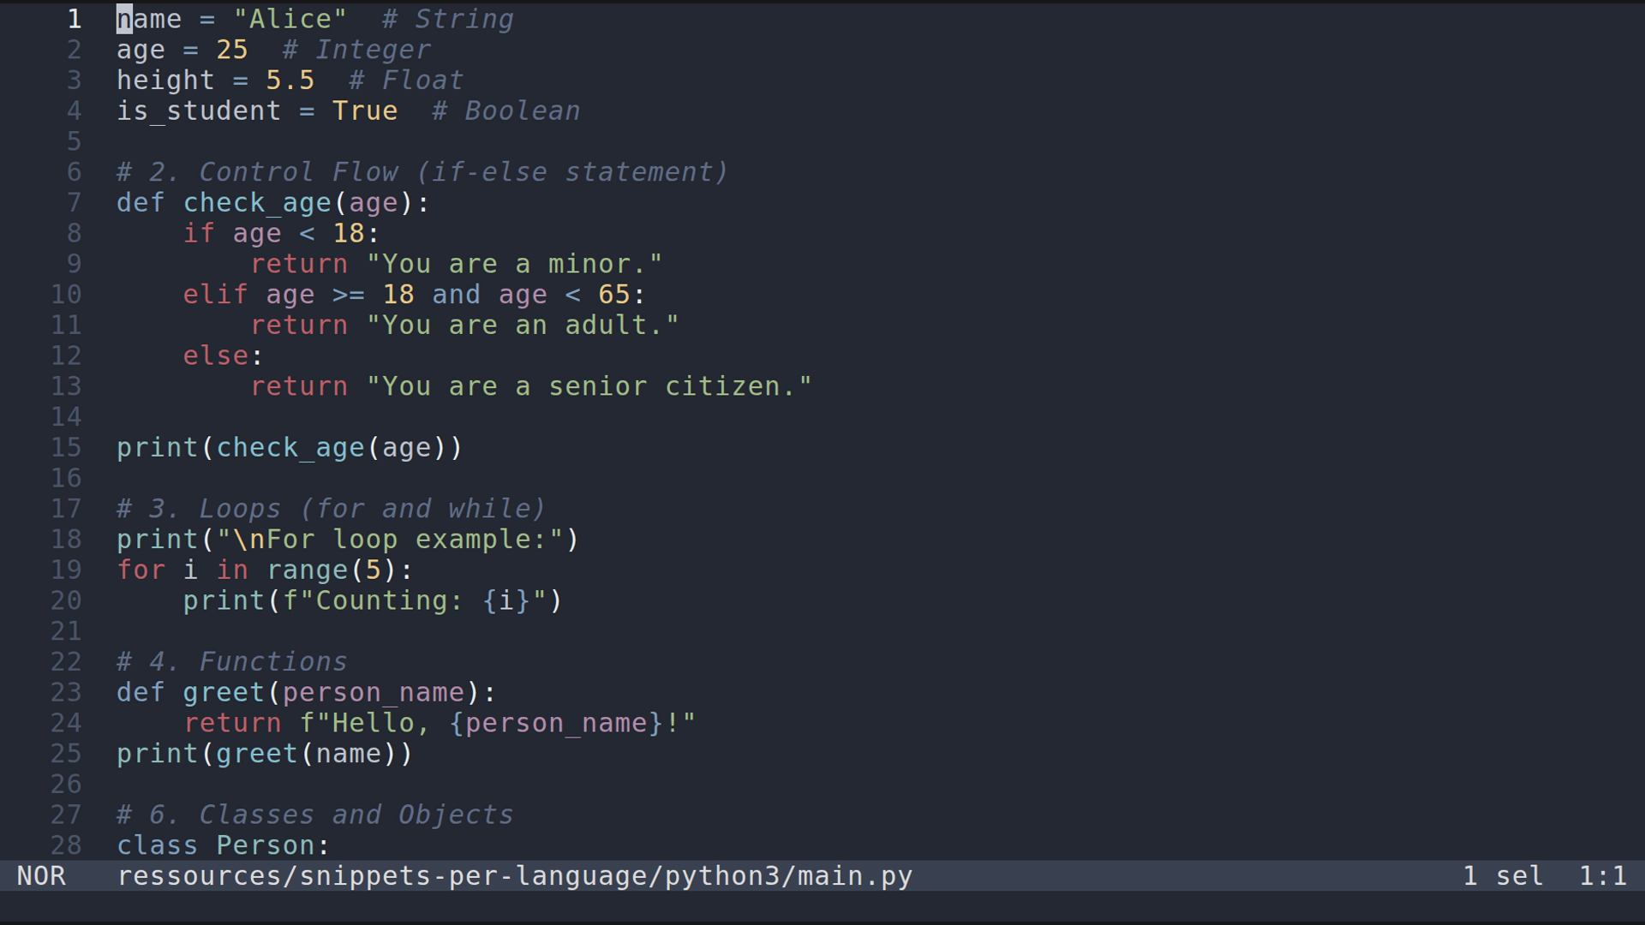Click the elif keyword on line 10
This screenshot has width=1645, height=925.
click(x=214, y=294)
